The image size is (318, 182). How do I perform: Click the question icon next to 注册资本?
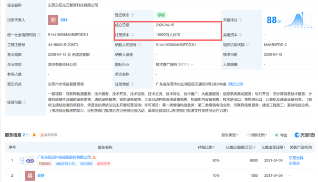pos(133,35)
